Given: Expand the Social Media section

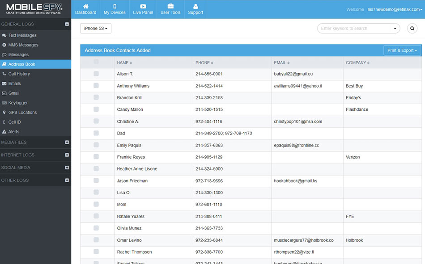Looking at the screenshot, I should [x=67, y=168].
